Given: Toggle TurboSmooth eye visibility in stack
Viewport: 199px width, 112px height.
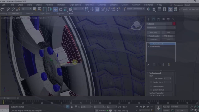Looking at the screenshot, I should pyautogui.click(x=148, y=44).
